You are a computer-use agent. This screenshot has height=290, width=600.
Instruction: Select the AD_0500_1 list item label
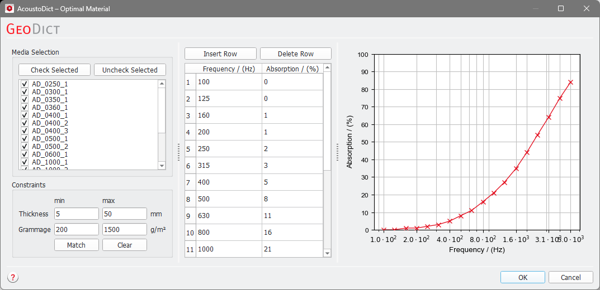[50, 138]
